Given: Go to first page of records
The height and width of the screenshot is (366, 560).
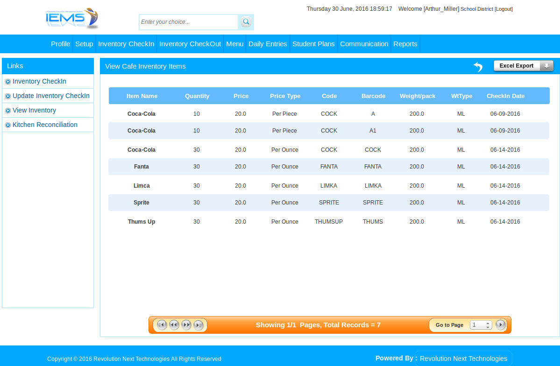Looking at the screenshot, I should point(162,325).
